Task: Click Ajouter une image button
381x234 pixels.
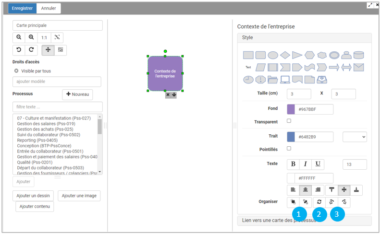Action: coord(79,196)
